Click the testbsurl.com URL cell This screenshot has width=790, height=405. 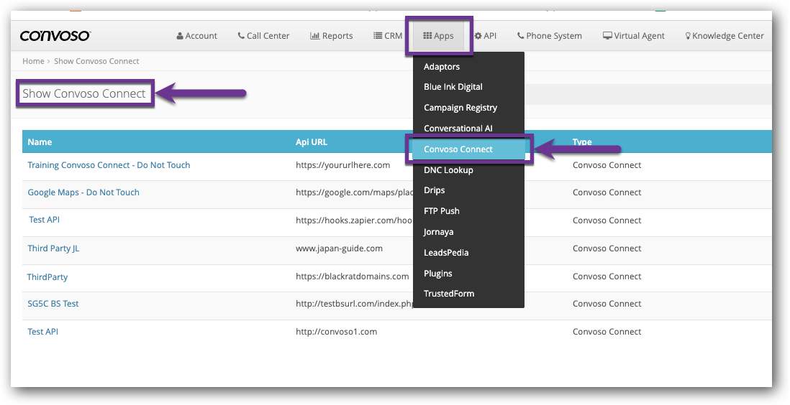point(355,303)
